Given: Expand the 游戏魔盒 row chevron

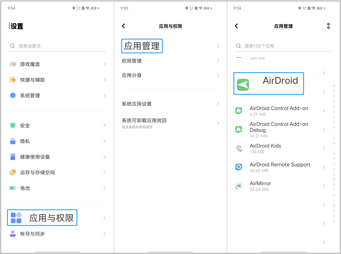Looking at the screenshot, I should click(x=105, y=64).
